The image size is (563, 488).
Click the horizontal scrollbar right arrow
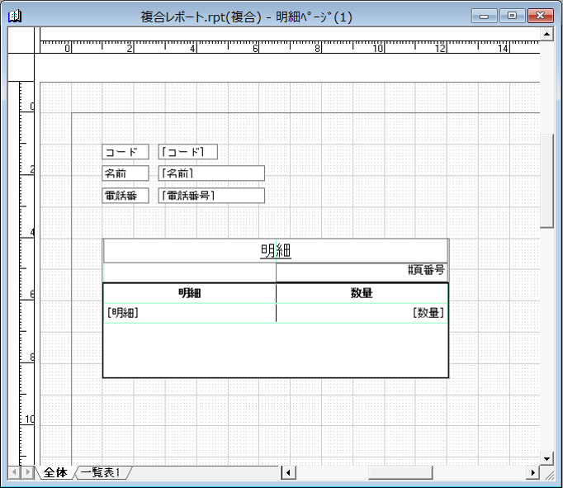[x=532, y=472]
